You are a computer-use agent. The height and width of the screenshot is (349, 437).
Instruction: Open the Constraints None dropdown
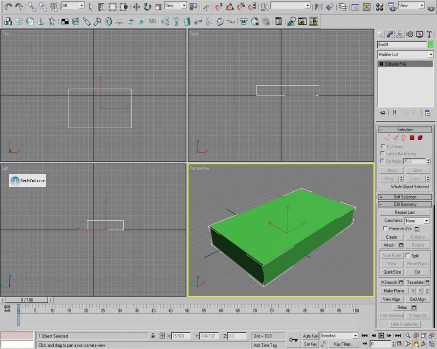(417, 221)
